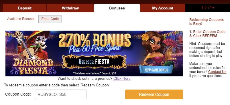Switch to Available Bonuses view

[21, 19]
